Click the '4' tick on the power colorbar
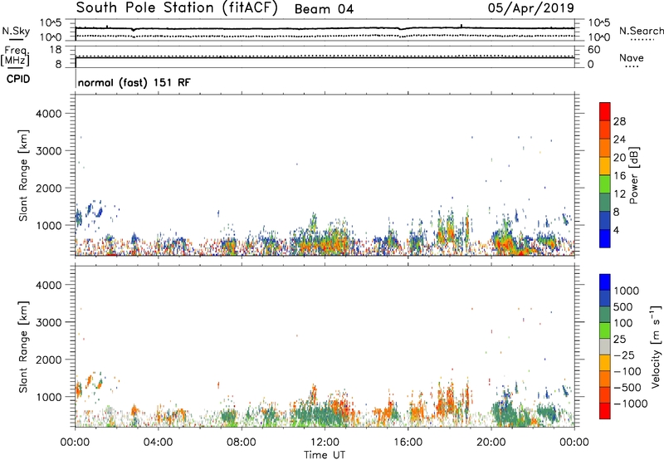Image resolution: width=664 pixels, height=460 pixels. point(617,230)
